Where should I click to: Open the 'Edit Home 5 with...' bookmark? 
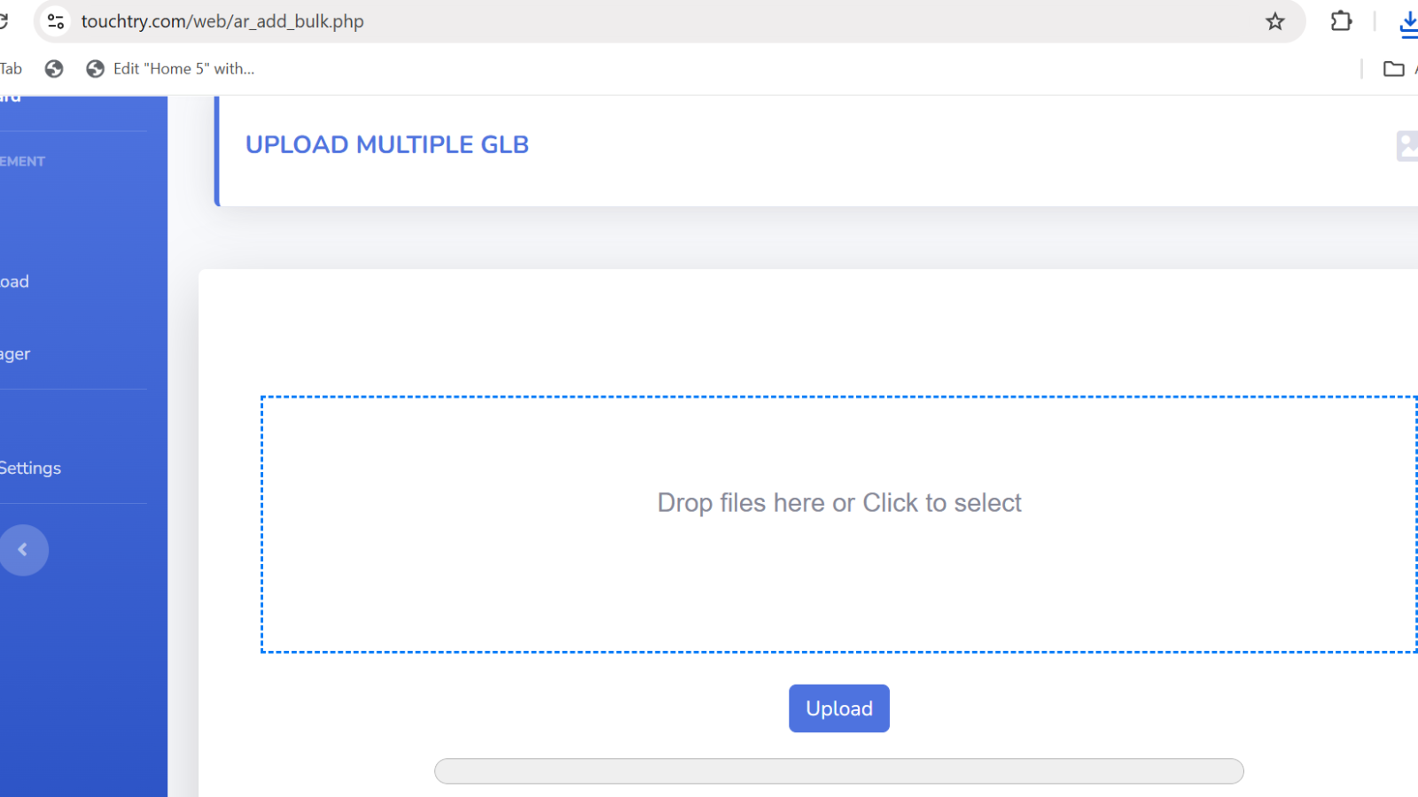coord(182,68)
